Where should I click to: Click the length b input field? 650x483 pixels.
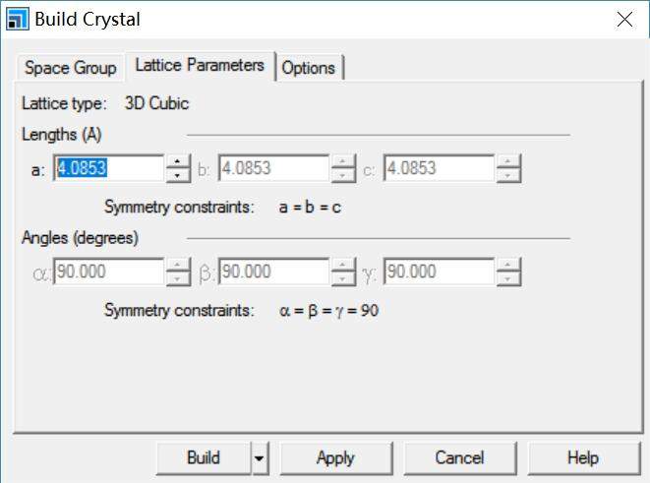(x=272, y=168)
